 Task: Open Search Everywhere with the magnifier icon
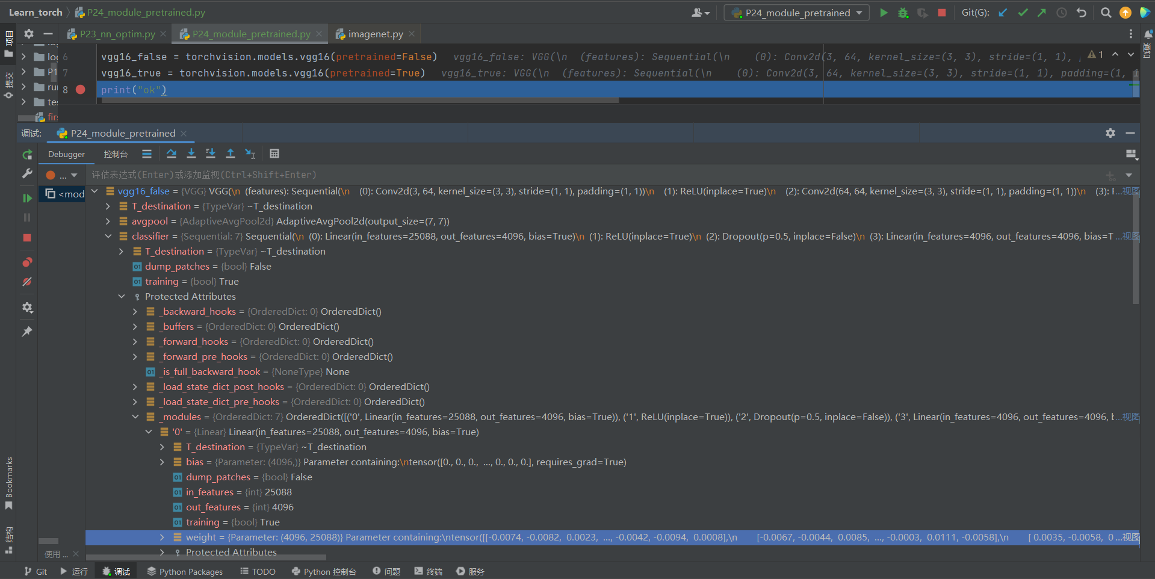pyautogui.click(x=1106, y=13)
